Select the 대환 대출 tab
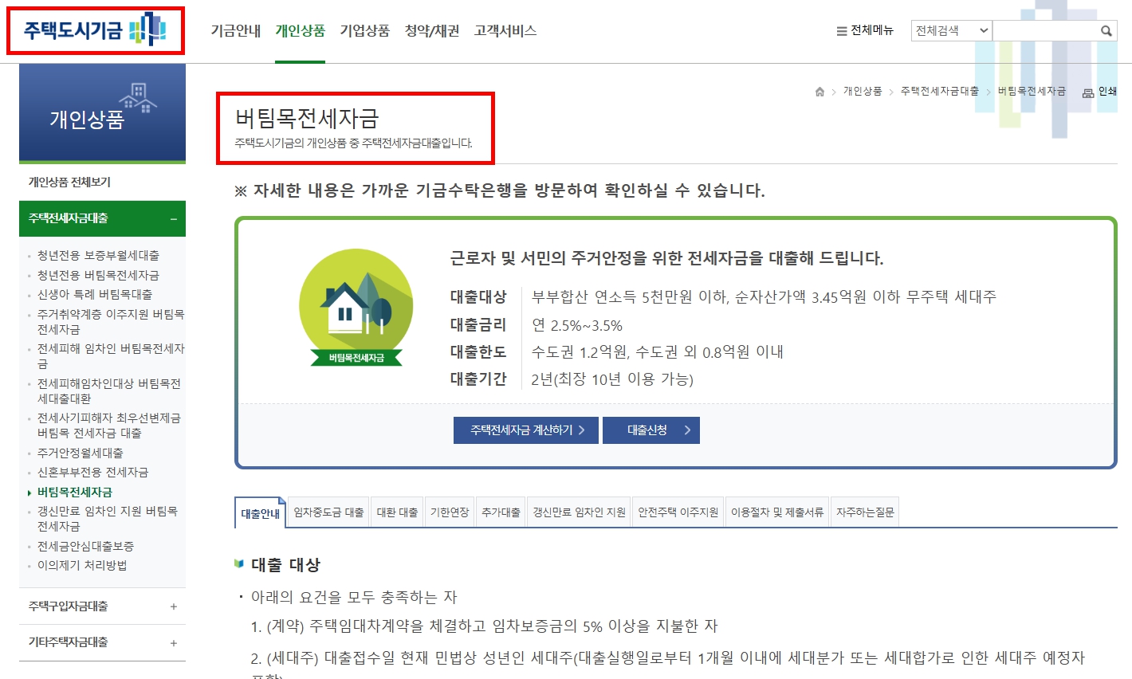 click(x=397, y=512)
